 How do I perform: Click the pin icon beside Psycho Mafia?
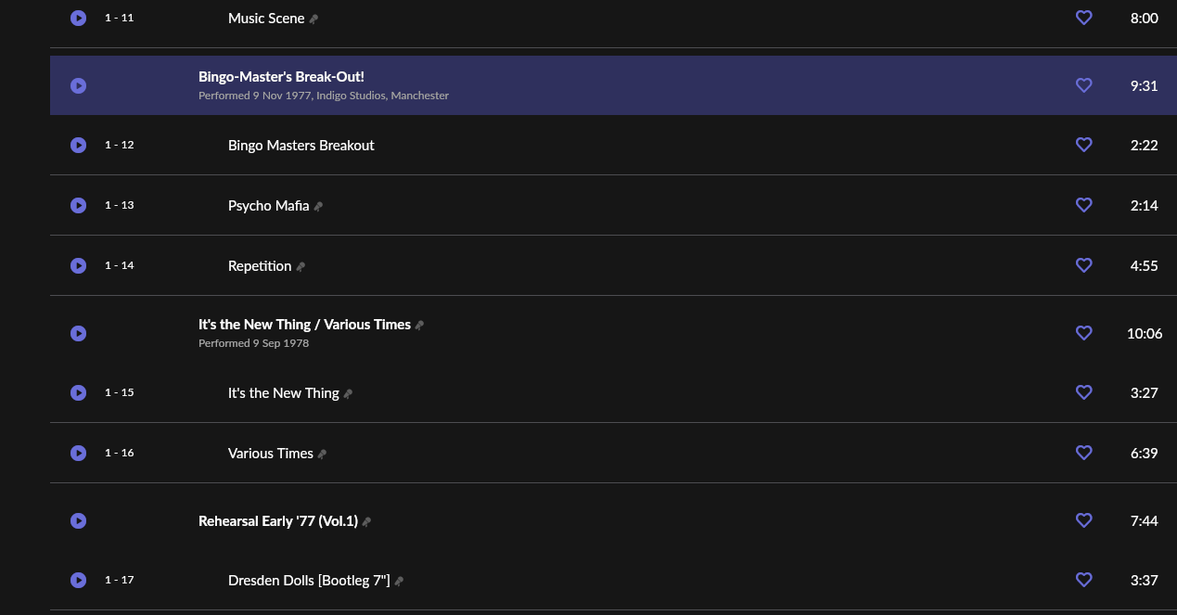click(318, 207)
